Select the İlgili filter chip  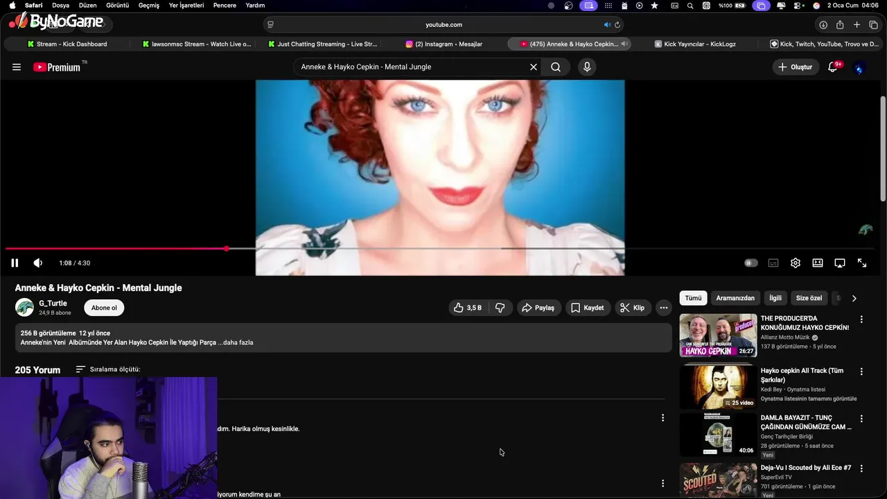(x=775, y=298)
